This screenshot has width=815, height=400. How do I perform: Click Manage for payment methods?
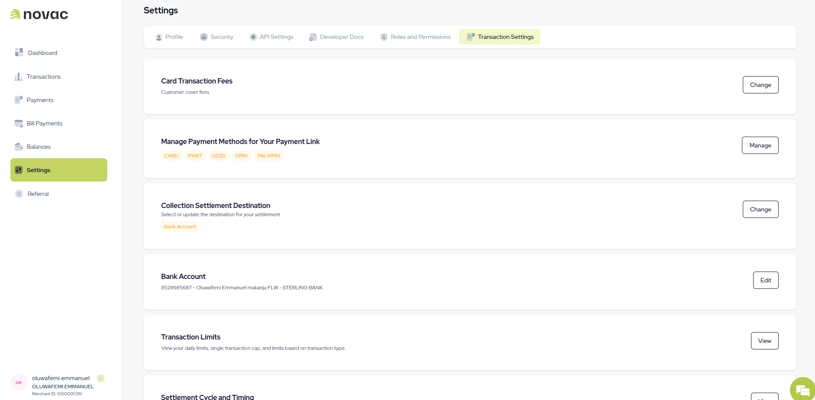point(760,145)
